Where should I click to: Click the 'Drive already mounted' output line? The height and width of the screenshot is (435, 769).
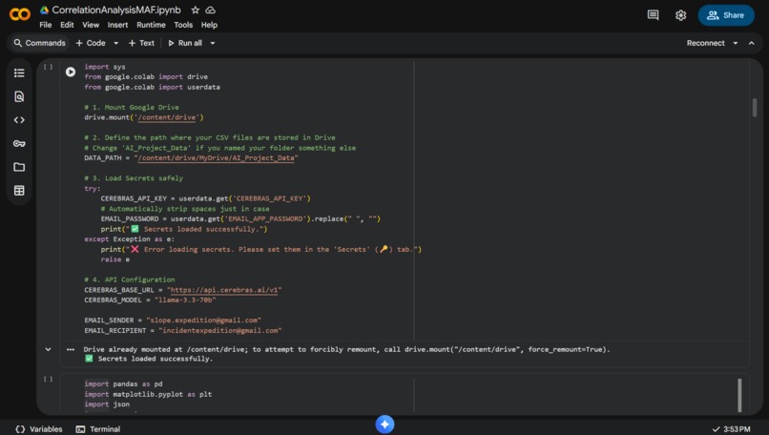pos(346,350)
